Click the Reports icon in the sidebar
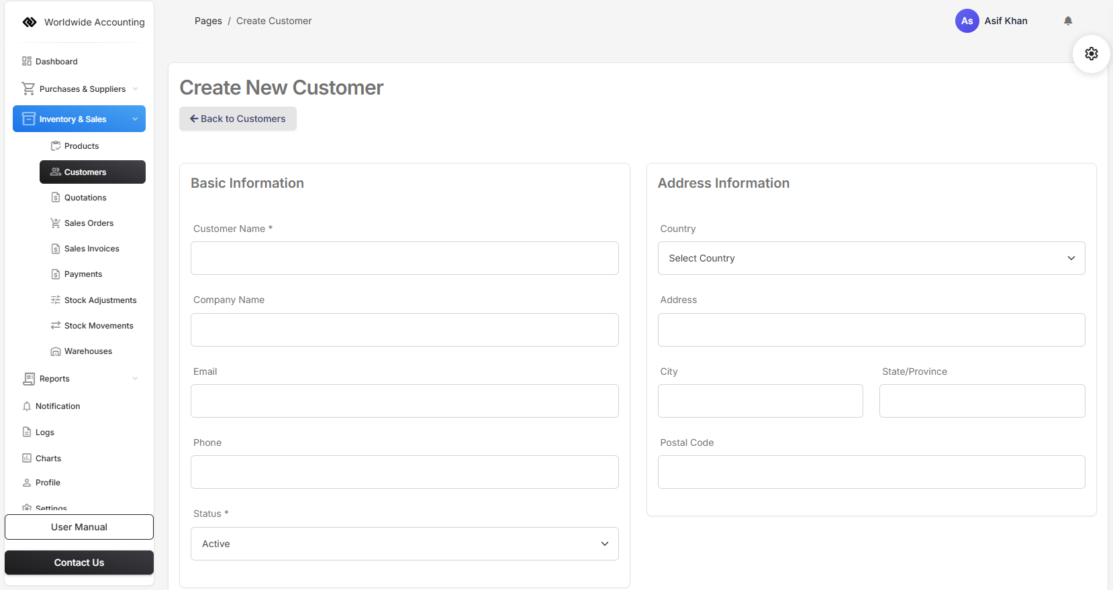Image resolution: width=1113 pixels, height=590 pixels. (x=29, y=379)
